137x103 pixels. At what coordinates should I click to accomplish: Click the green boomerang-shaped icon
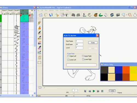click(101, 15)
